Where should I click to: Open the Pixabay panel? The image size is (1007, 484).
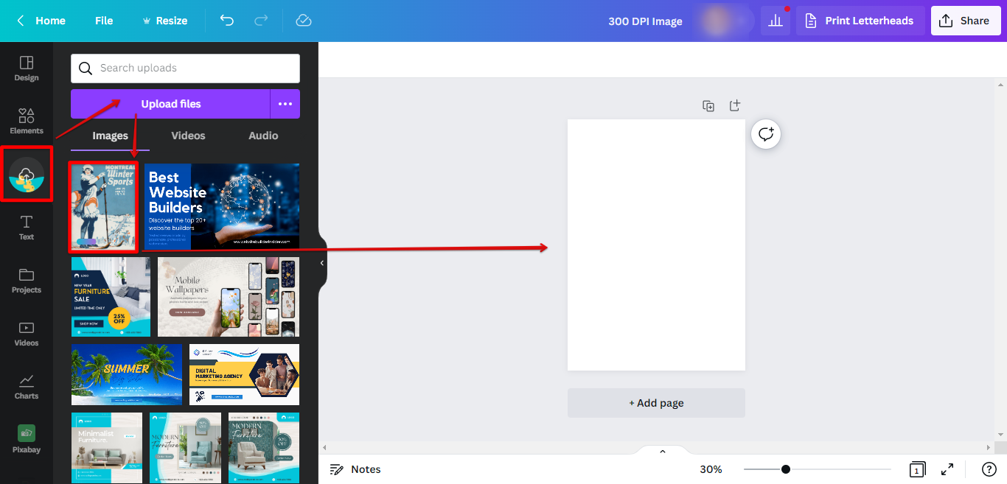click(x=26, y=438)
